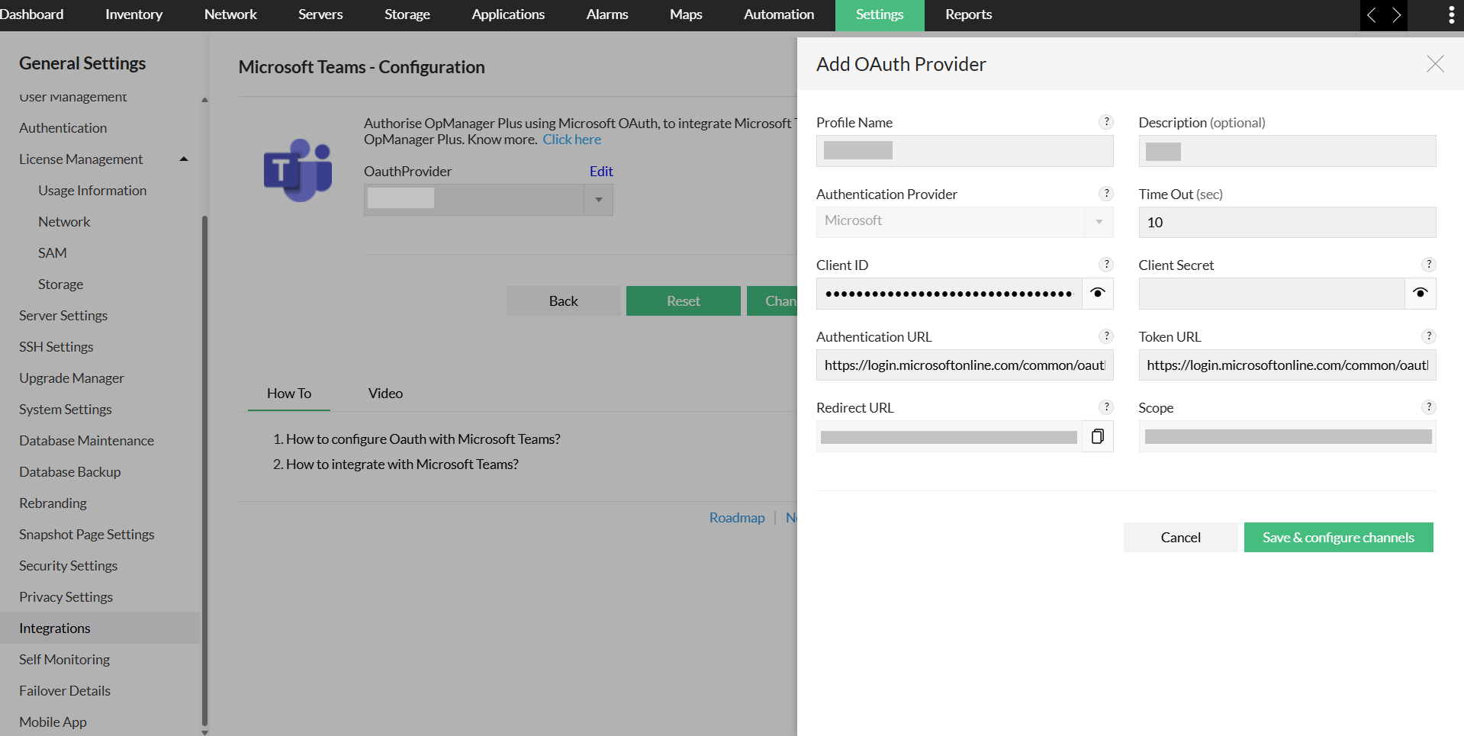This screenshot has width=1464, height=736.
Task: Open the Automation menu
Action: (779, 14)
